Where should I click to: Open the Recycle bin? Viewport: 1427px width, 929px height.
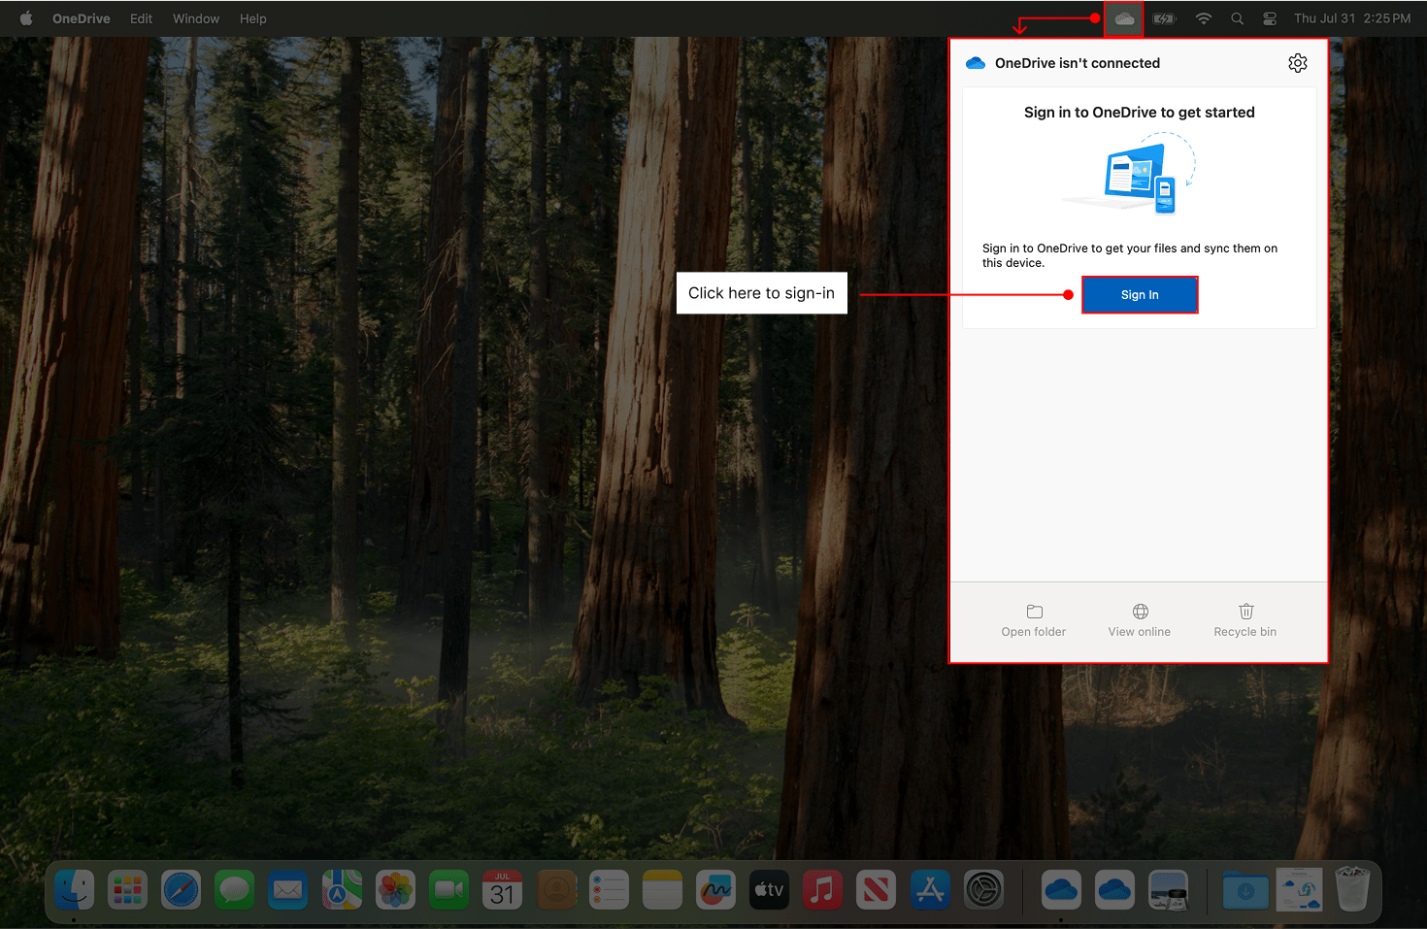[1245, 619]
